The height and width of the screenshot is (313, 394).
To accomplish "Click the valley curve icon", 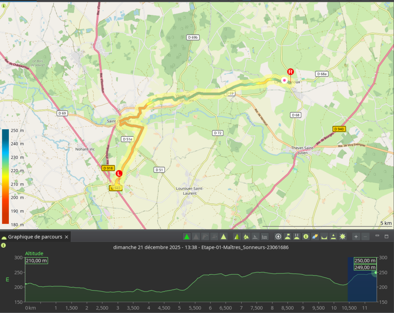I will [x=324, y=236].
